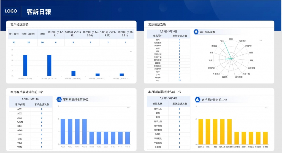Screen dimensions: 282x153
Task: Click the 1820周 bar in trend chart
Action: click(x=73, y=73)
